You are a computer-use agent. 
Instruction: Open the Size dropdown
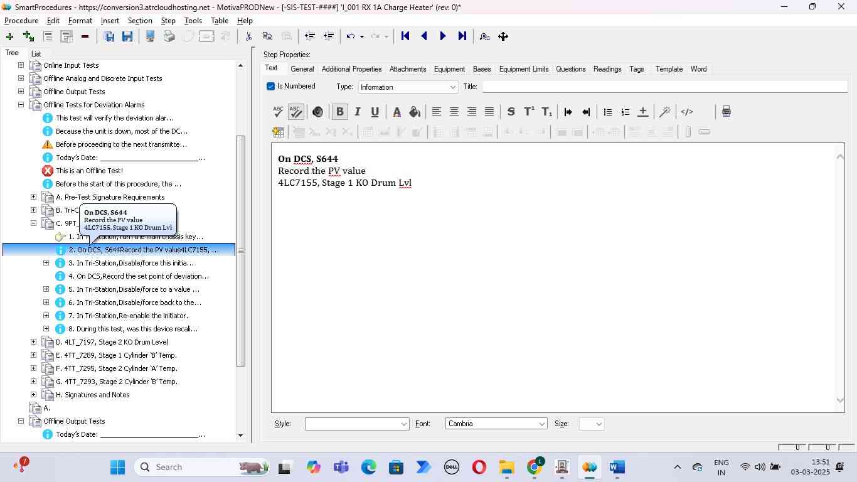point(592,424)
